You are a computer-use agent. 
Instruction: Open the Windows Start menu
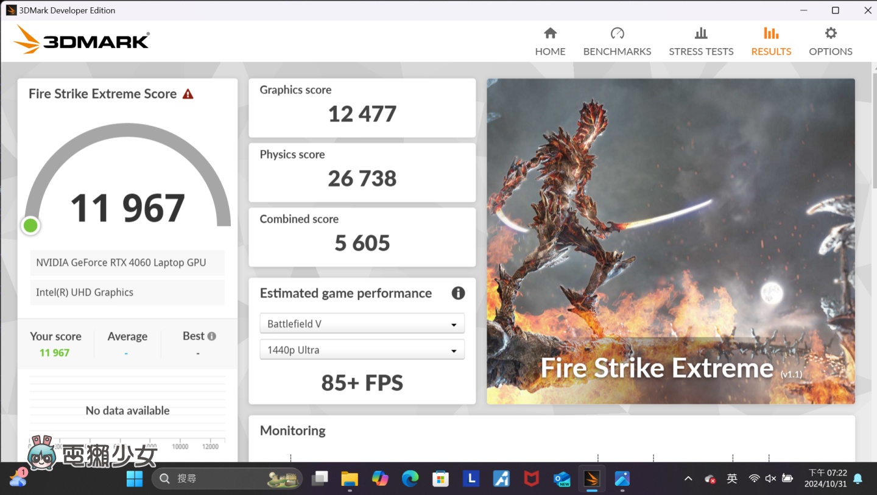135,479
